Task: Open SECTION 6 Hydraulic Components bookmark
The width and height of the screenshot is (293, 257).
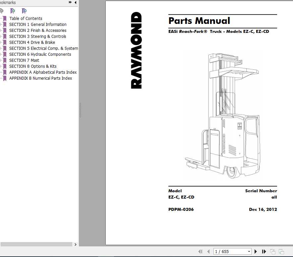Action: coord(40,54)
